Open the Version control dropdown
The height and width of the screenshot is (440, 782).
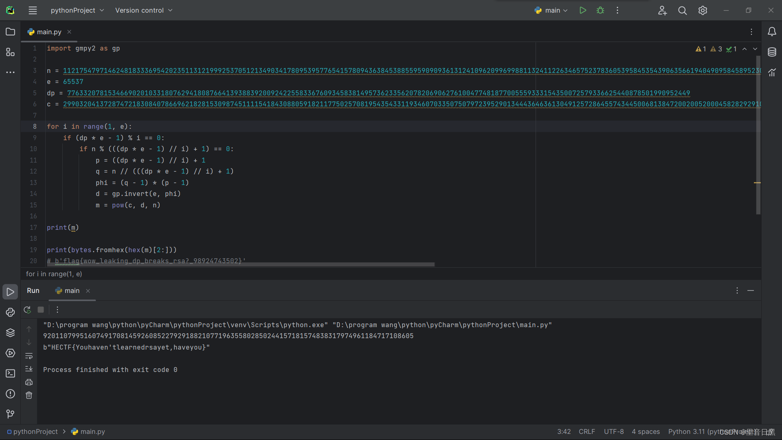(x=143, y=10)
